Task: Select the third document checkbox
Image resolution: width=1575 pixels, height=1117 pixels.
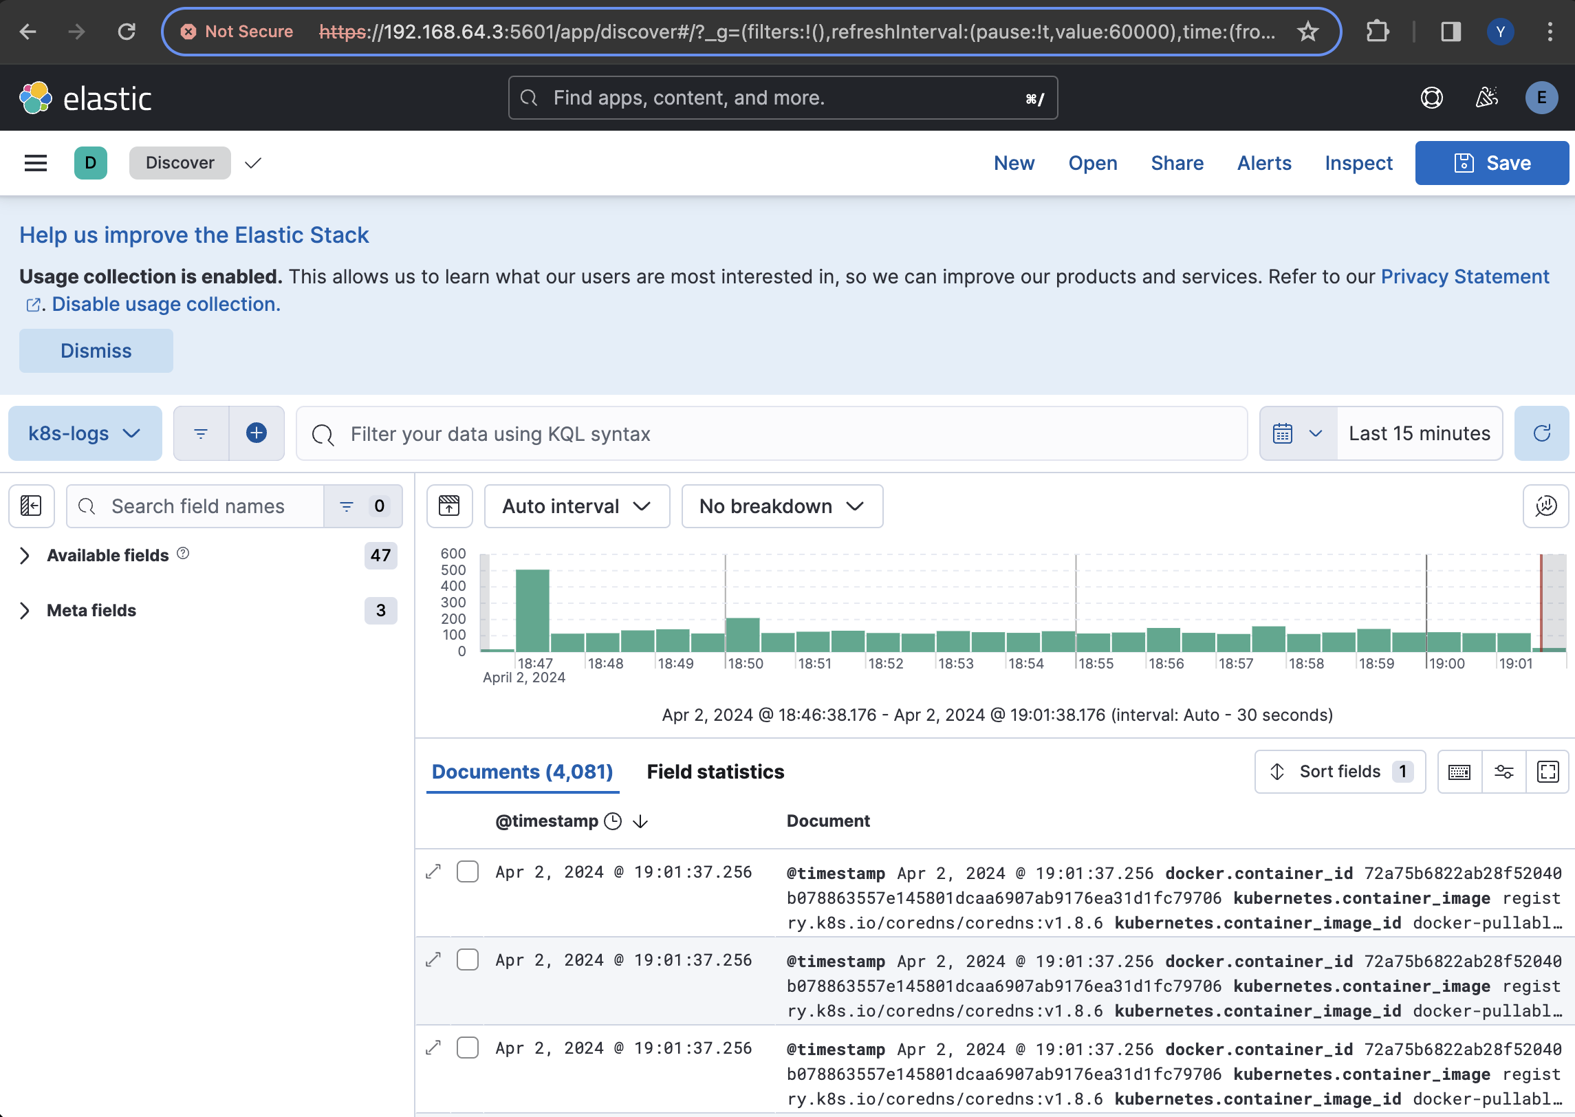Action: (468, 1048)
